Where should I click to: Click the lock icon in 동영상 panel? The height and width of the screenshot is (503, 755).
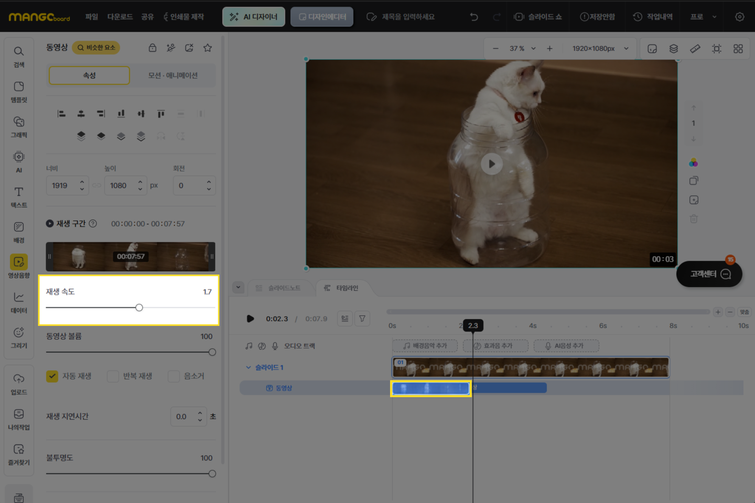pyautogui.click(x=153, y=48)
